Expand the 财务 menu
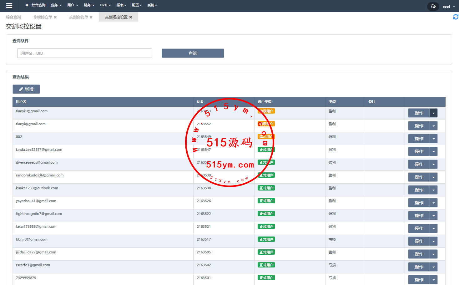 (89, 5)
